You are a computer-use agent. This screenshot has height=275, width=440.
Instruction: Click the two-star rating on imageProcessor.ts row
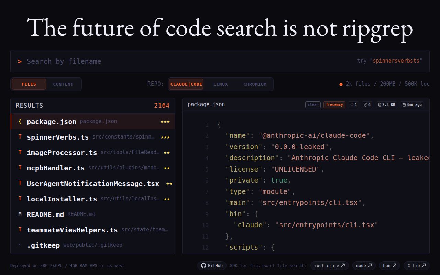click(x=167, y=153)
